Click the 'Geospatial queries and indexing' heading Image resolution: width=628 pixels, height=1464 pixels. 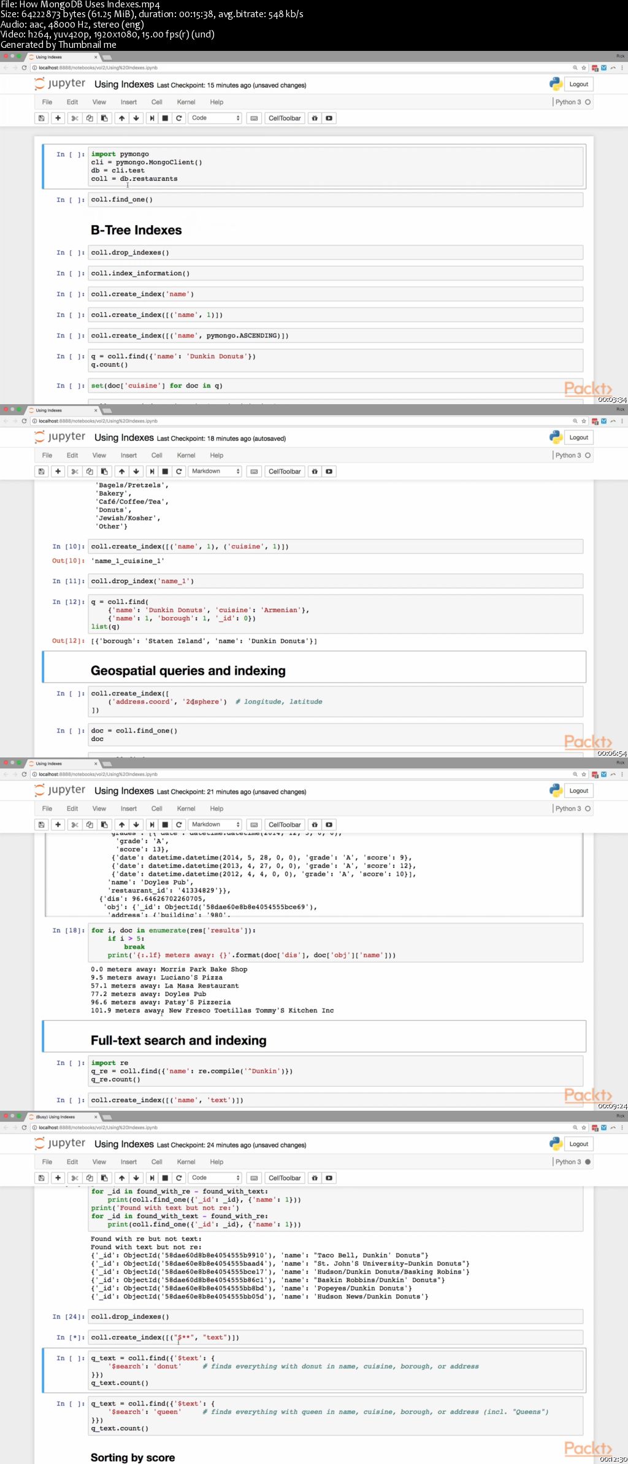click(188, 671)
